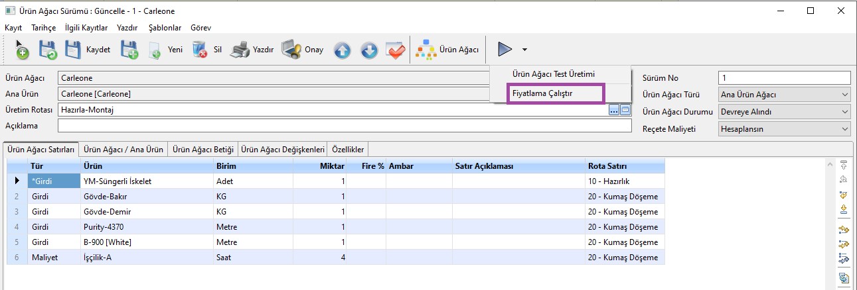Screen dimensions: 857x290
Task: Switch to the Ürün Ağacı Betiği tab
Action: tap(203, 150)
